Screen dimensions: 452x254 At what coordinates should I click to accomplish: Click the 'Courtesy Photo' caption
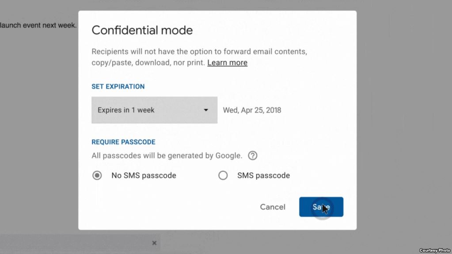pyautogui.click(x=435, y=250)
